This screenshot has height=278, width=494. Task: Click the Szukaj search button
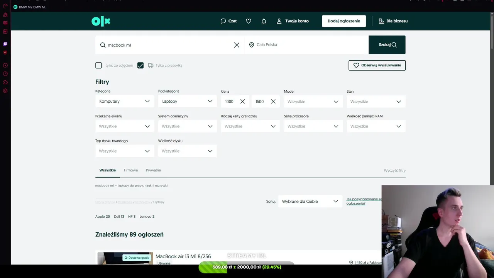tap(387, 45)
